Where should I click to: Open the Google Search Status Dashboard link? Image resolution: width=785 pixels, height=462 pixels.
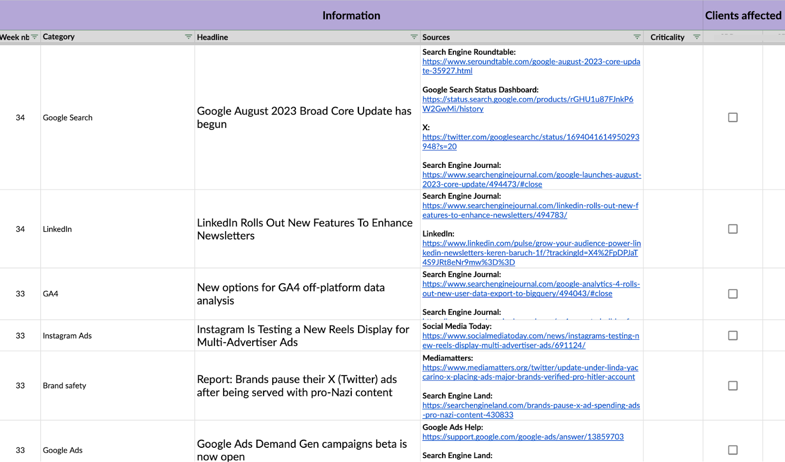(527, 100)
